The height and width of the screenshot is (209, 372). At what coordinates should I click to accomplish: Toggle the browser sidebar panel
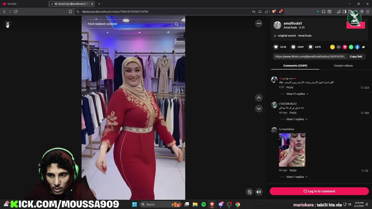click(344, 12)
